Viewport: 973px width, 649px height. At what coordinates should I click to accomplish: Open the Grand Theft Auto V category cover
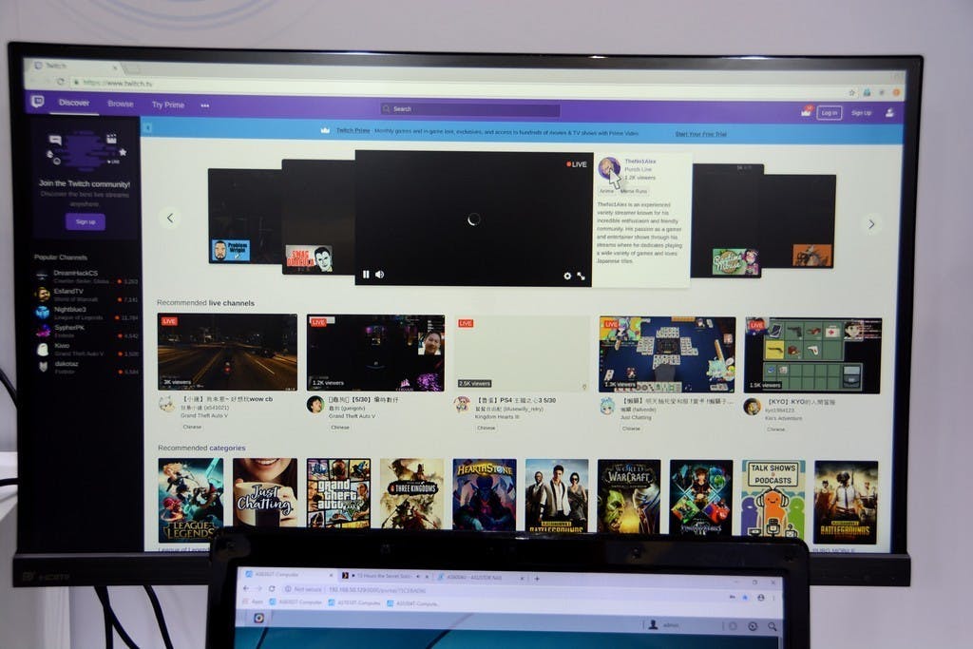(x=339, y=494)
